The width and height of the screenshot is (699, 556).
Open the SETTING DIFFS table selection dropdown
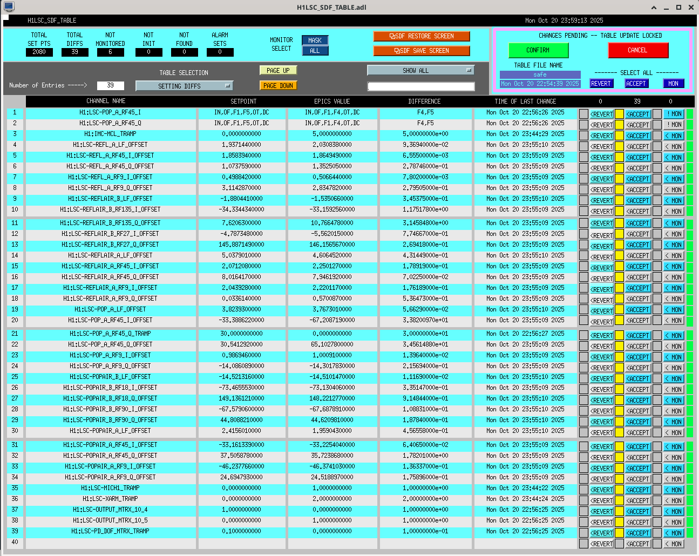pyautogui.click(x=184, y=86)
